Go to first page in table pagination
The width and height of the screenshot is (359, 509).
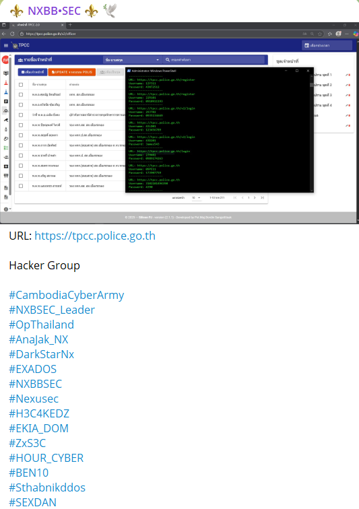coord(235,198)
